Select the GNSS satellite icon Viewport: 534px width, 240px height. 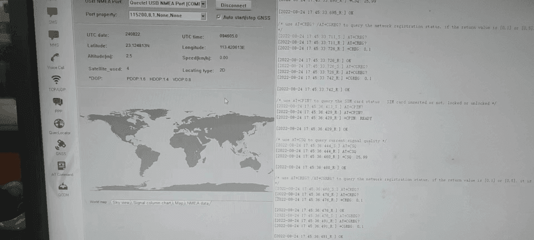pos(61,145)
